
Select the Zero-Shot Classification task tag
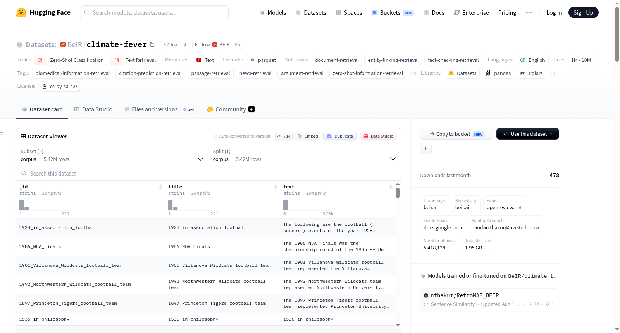point(71,60)
